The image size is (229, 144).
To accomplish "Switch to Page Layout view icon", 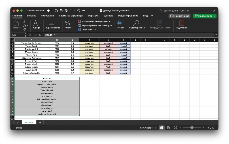I will coord(168,128).
